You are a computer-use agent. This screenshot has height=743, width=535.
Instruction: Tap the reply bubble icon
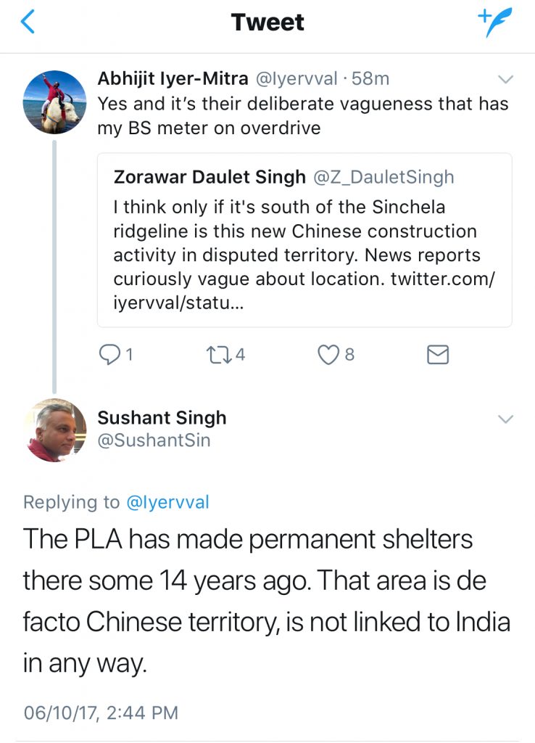point(109,355)
